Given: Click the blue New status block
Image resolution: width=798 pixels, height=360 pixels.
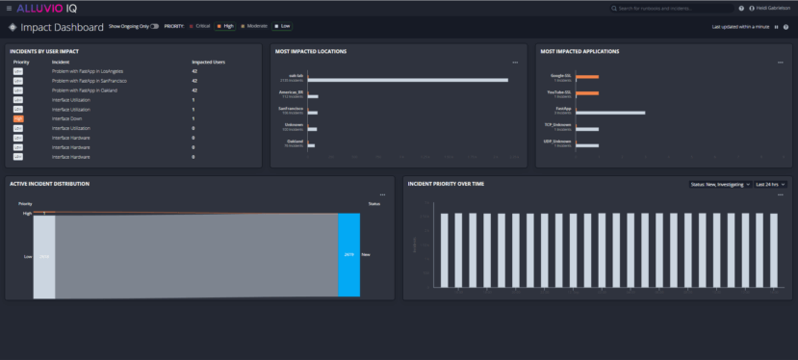Looking at the screenshot, I should coord(349,254).
